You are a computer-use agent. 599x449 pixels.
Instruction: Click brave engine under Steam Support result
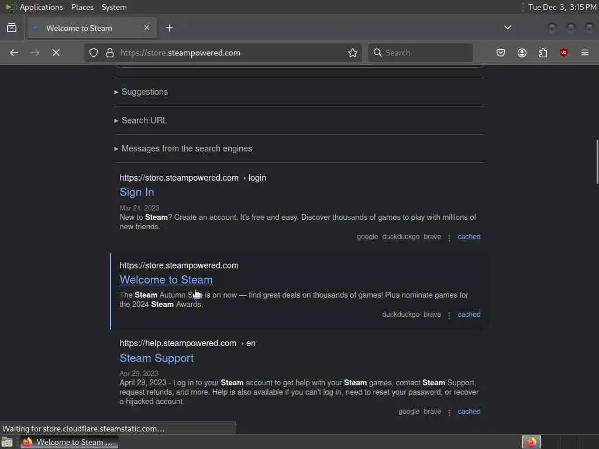pyautogui.click(x=432, y=412)
